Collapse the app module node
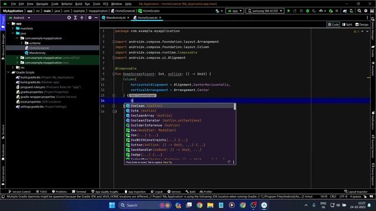 click(9, 23)
